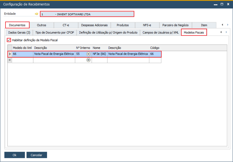Show the Campos de Usuários p/ XML sub-tab
233x162 pixels.
[x=160, y=33]
